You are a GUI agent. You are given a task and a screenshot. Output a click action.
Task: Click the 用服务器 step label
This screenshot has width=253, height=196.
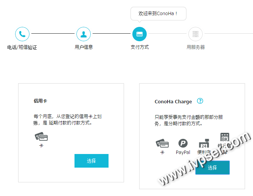[x=196, y=47]
